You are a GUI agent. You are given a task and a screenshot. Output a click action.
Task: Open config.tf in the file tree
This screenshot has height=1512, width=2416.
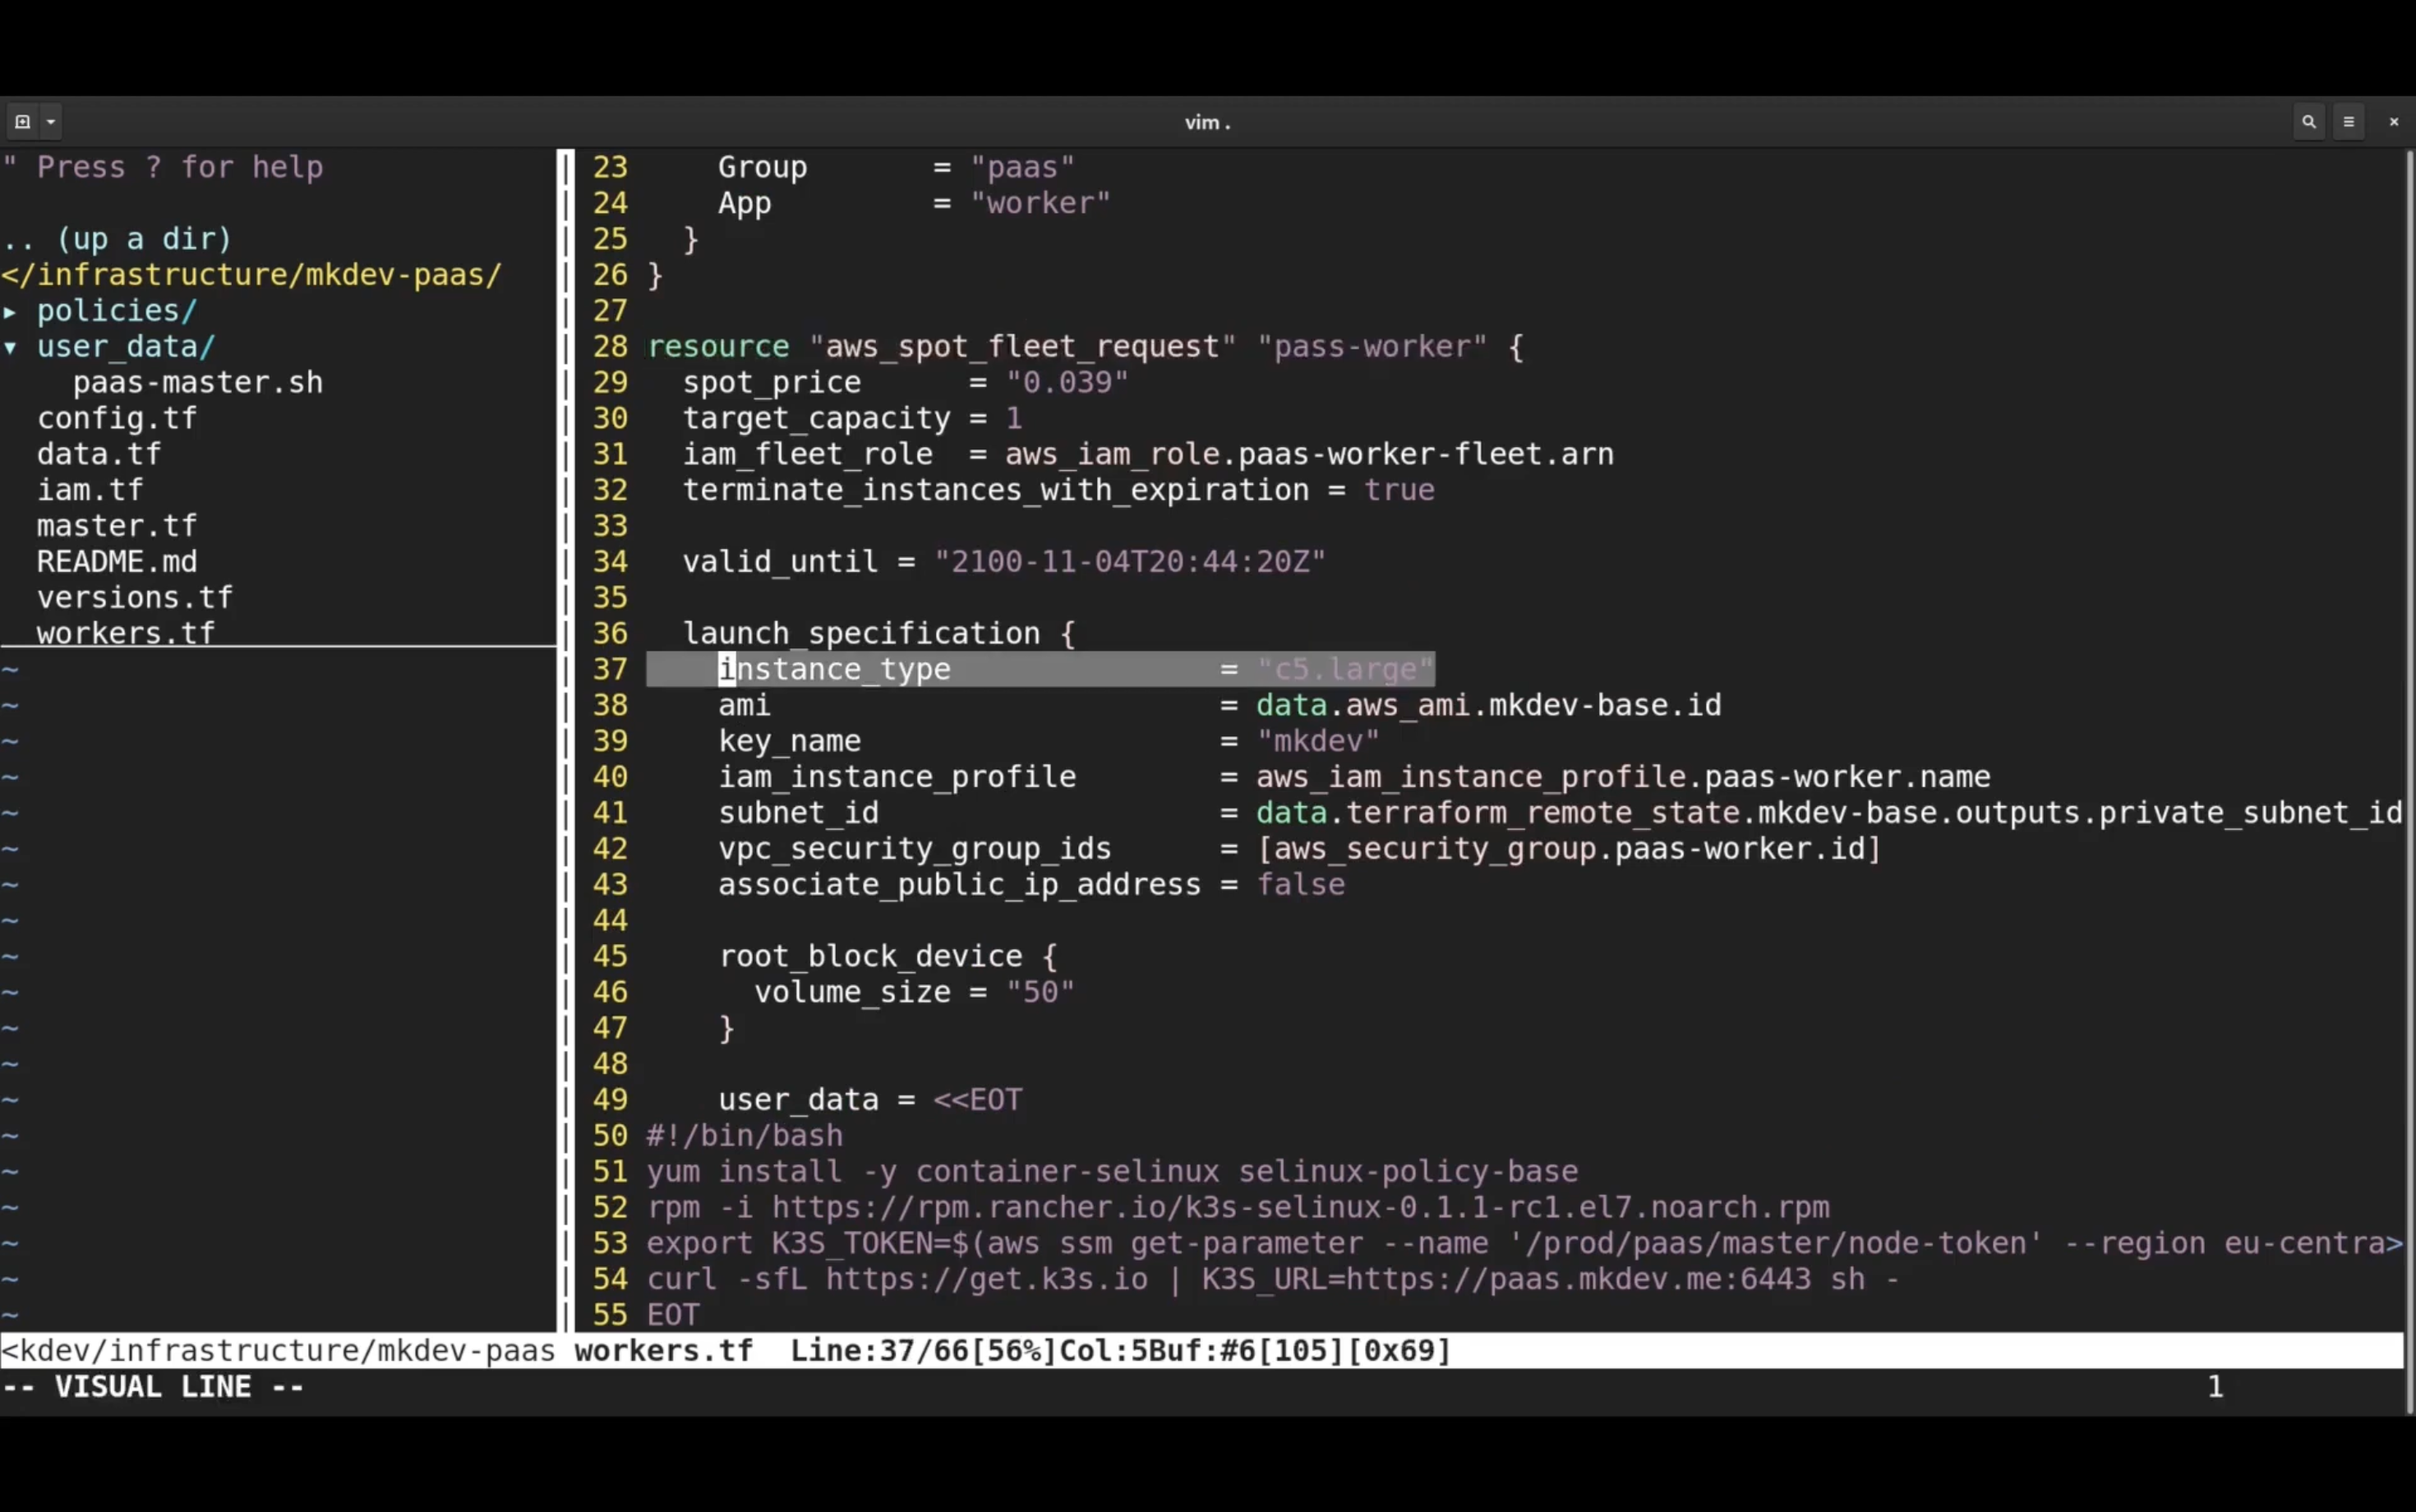coord(117,418)
